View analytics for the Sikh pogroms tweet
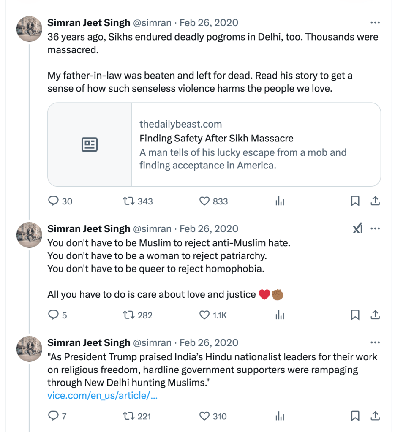Viewport: 395px width, 432px height. click(x=280, y=201)
